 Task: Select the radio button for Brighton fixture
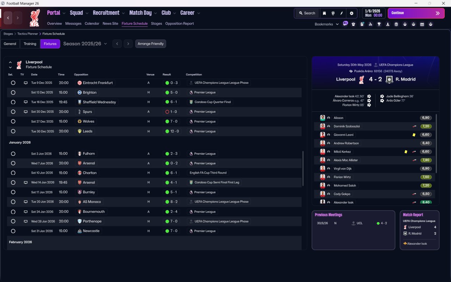(13, 92)
